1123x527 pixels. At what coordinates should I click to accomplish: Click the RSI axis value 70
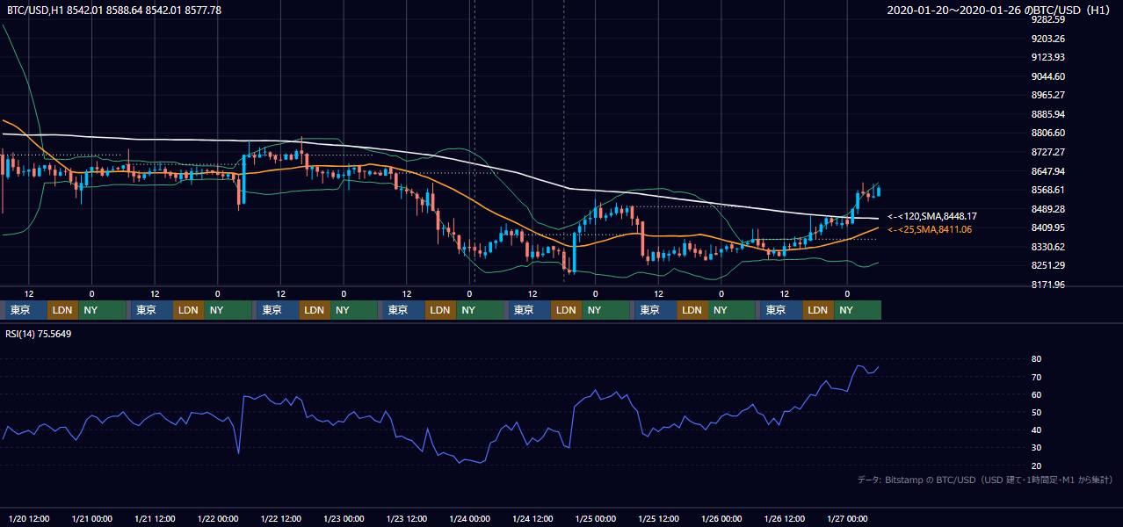coord(1037,377)
